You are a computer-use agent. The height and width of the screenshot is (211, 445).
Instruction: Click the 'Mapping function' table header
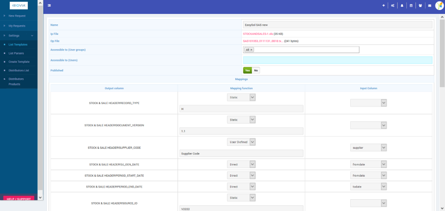coord(241,88)
